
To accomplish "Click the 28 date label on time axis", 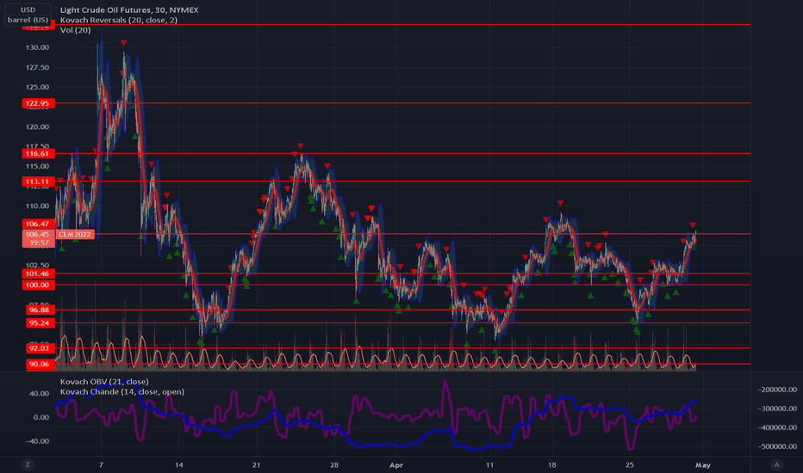I will [334, 464].
